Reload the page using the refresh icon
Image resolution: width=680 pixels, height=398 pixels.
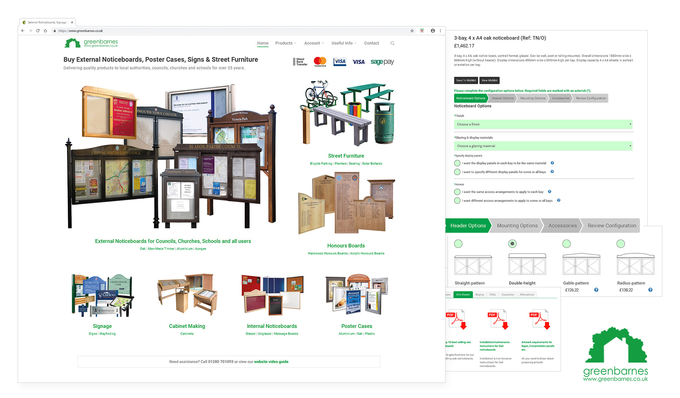point(38,31)
